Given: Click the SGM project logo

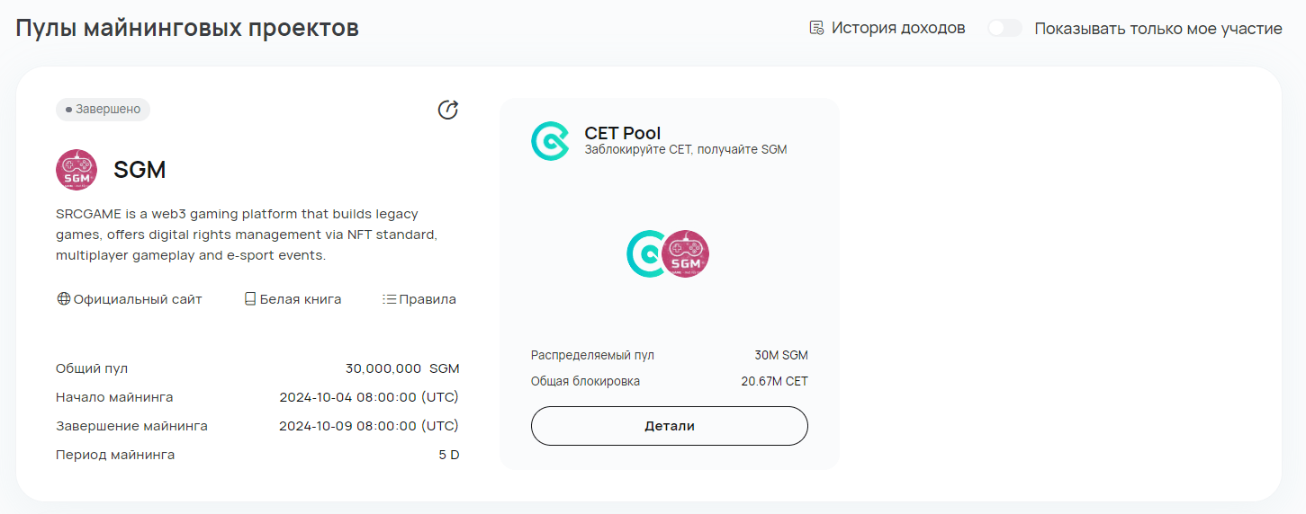Looking at the screenshot, I should (77, 170).
